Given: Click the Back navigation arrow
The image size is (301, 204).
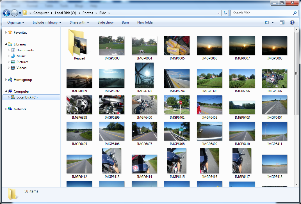Looking at the screenshot, I should click(6, 13).
